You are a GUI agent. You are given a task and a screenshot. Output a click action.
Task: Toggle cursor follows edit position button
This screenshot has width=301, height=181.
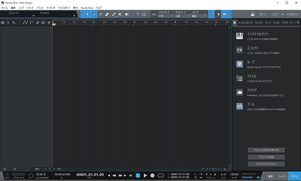(229, 14)
